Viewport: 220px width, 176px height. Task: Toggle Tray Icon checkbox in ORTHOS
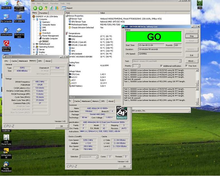186,66
